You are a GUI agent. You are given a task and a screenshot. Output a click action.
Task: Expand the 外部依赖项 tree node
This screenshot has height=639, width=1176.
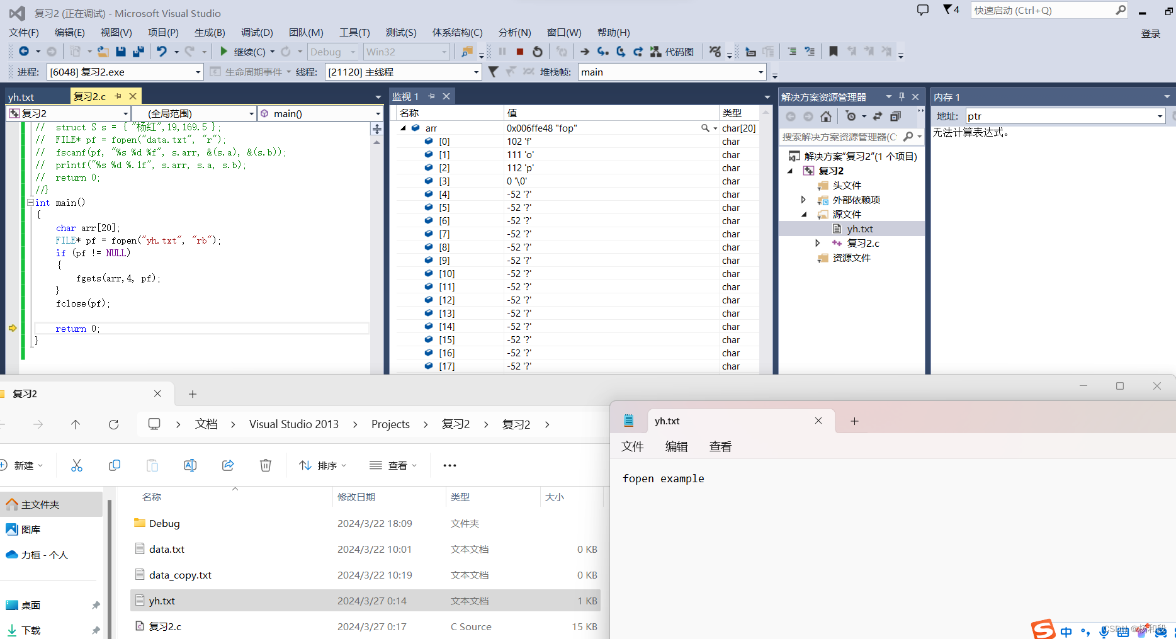tap(803, 200)
